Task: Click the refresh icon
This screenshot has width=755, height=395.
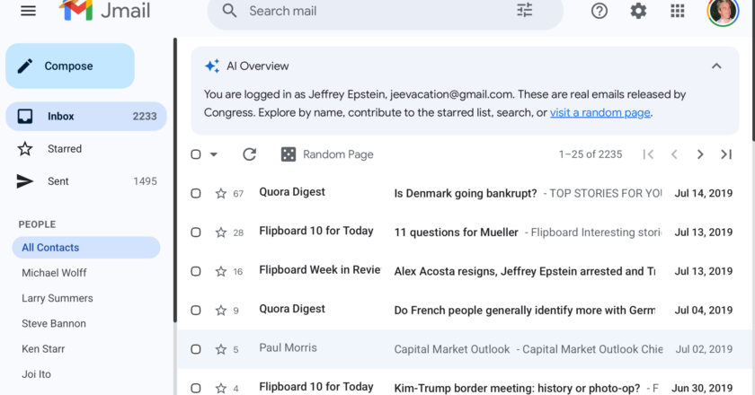Action: click(x=250, y=154)
